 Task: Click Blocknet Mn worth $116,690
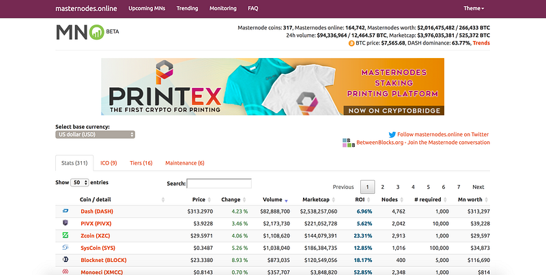(x=478, y=260)
